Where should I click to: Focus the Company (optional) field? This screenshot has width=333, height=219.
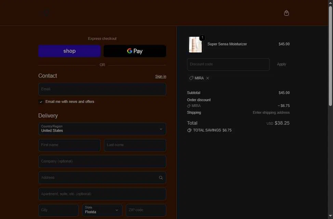pyautogui.click(x=102, y=161)
